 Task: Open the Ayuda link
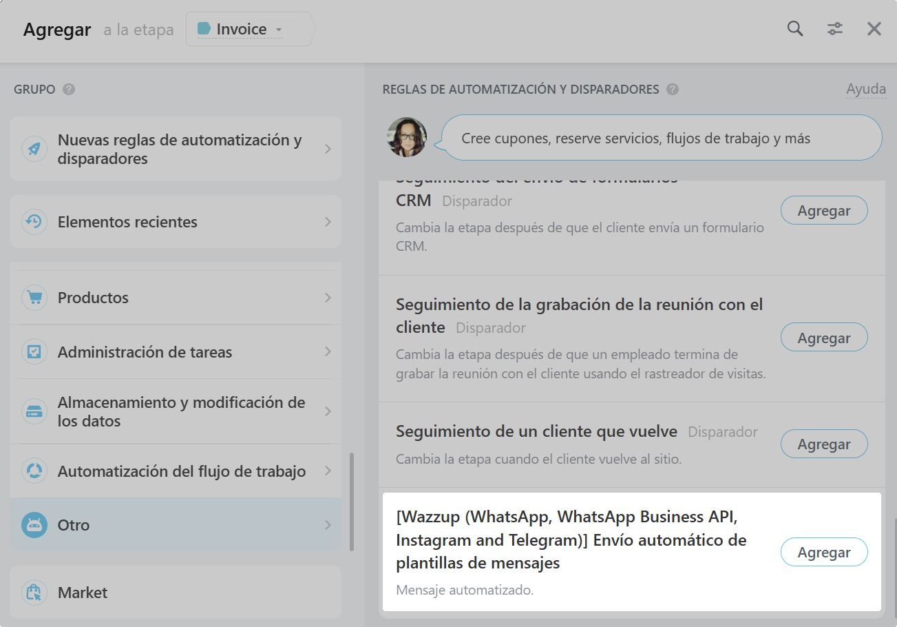pyautogui.click(x=866, y=89)
